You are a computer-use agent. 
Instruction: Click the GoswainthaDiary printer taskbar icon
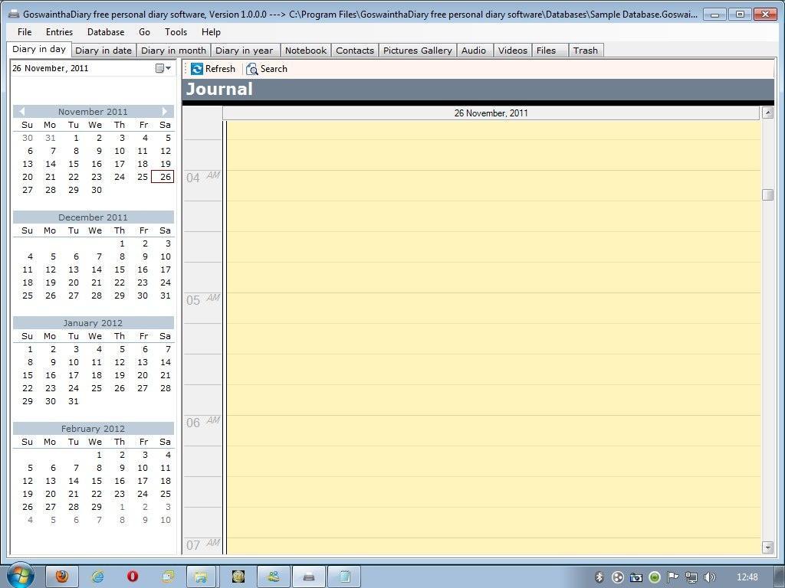309,577
